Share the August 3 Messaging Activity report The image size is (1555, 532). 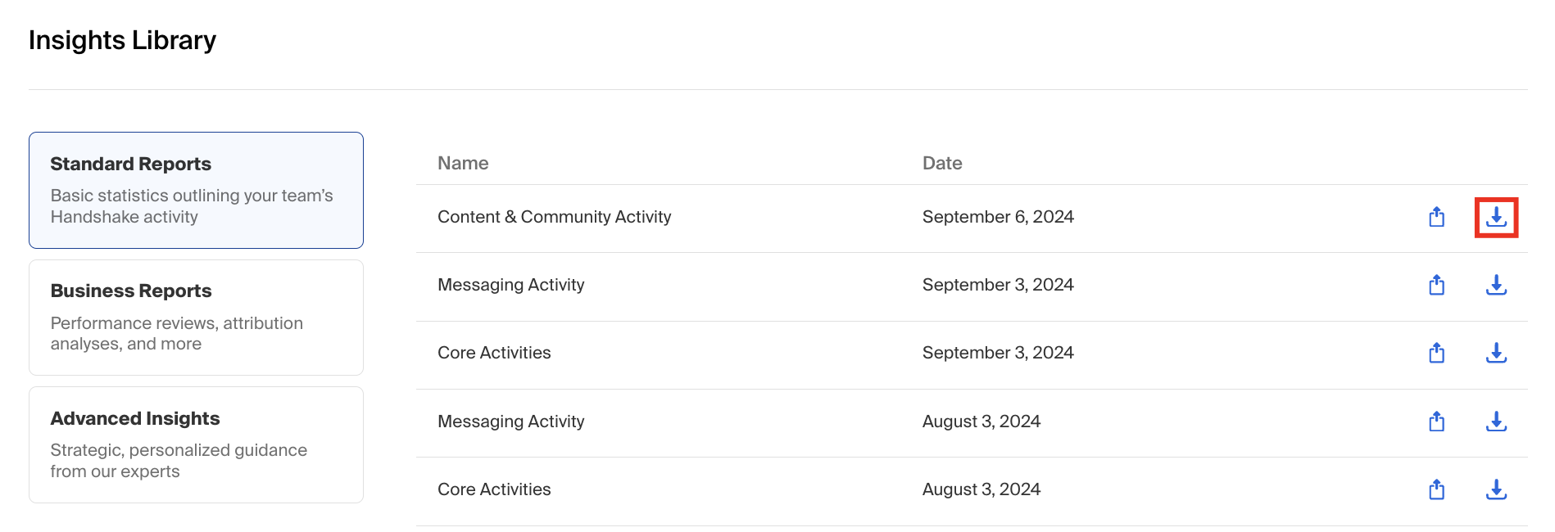pyautogui.click(x=1436, y=422)
